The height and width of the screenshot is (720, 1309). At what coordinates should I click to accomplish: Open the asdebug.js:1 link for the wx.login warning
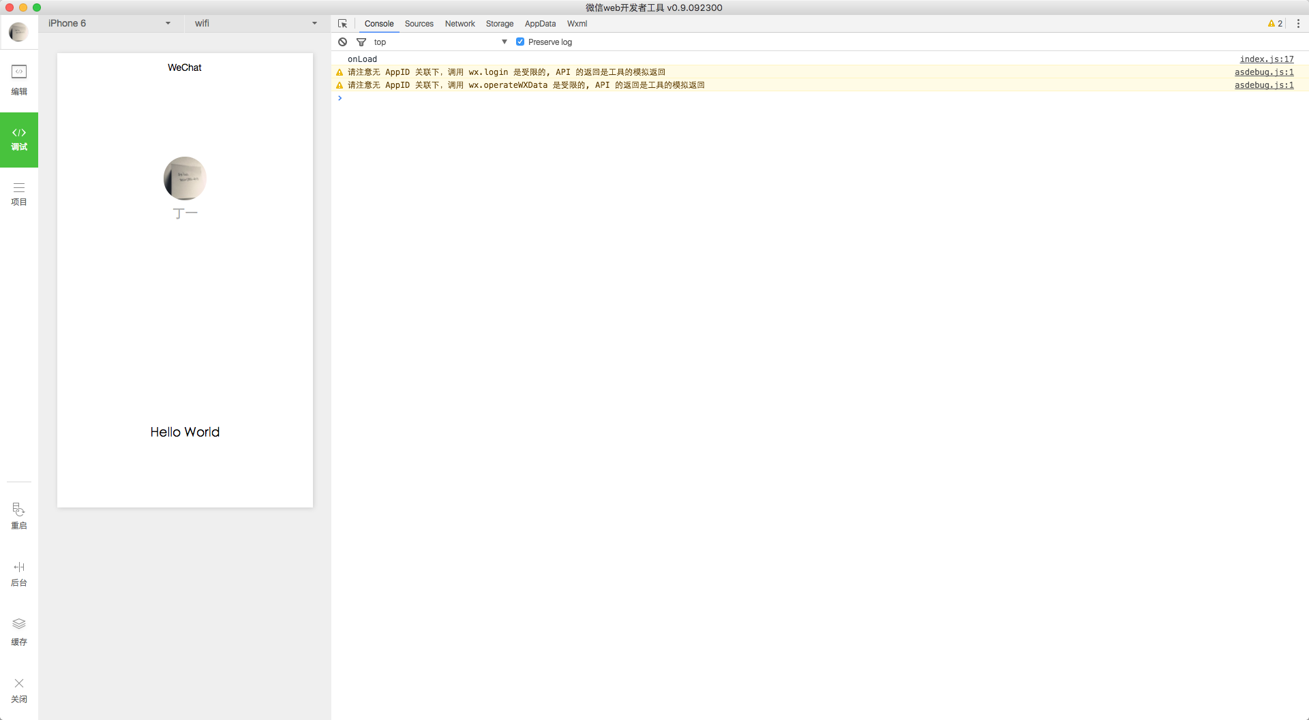[x=1263, y=72]
